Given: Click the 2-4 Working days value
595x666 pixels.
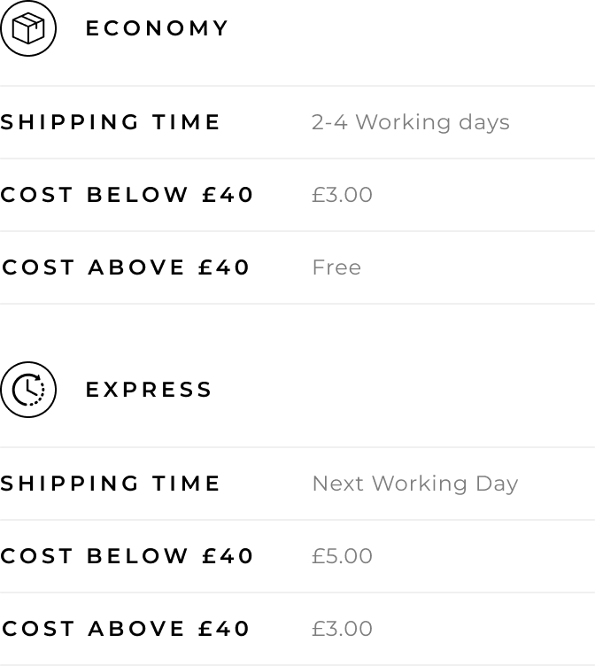Looking at the screenshot, I should (x=411, y=122).
